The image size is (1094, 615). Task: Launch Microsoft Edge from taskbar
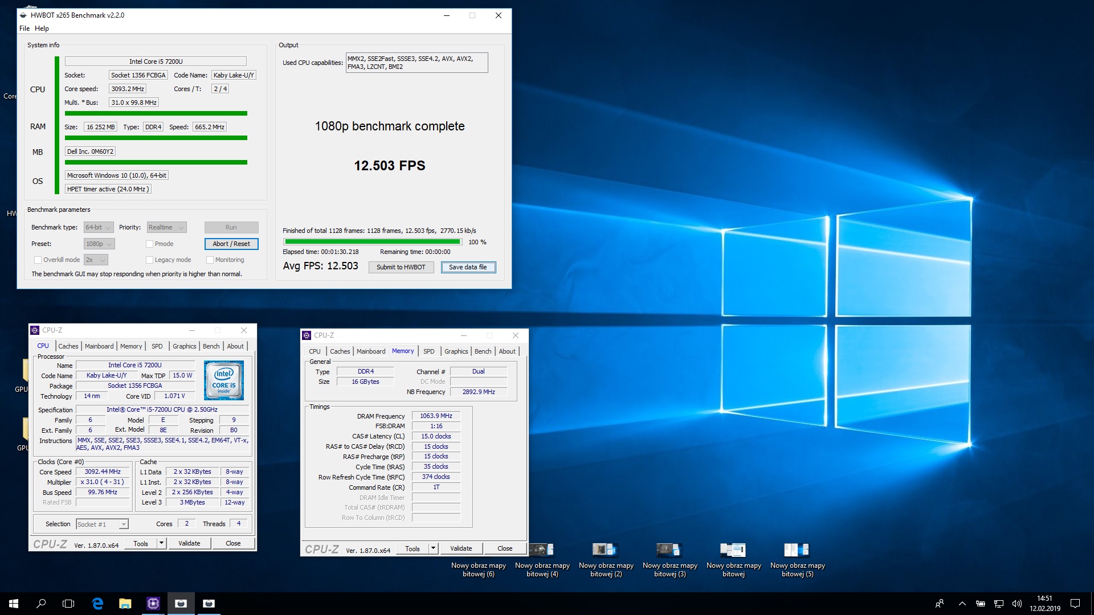coord(97,604)
